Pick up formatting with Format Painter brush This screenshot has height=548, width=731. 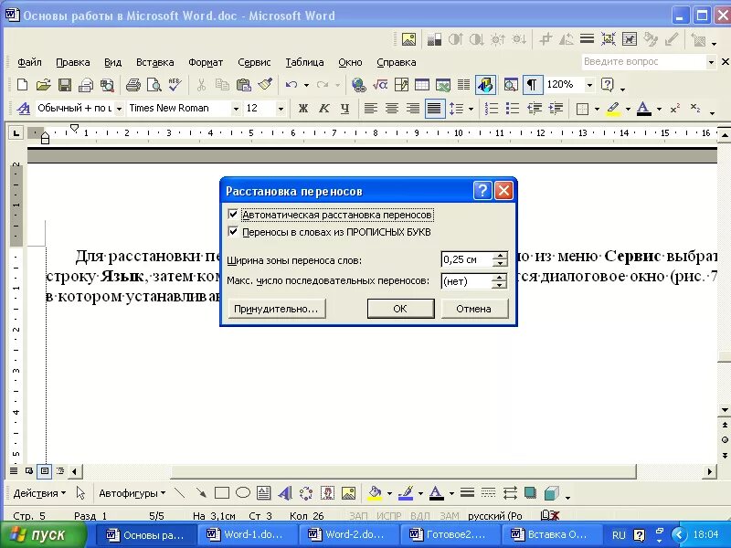point(265,85)
